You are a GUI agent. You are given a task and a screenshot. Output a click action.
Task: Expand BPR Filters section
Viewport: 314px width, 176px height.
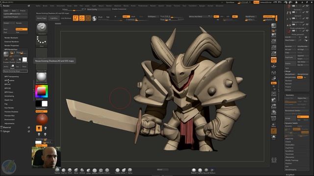[9, 92]
